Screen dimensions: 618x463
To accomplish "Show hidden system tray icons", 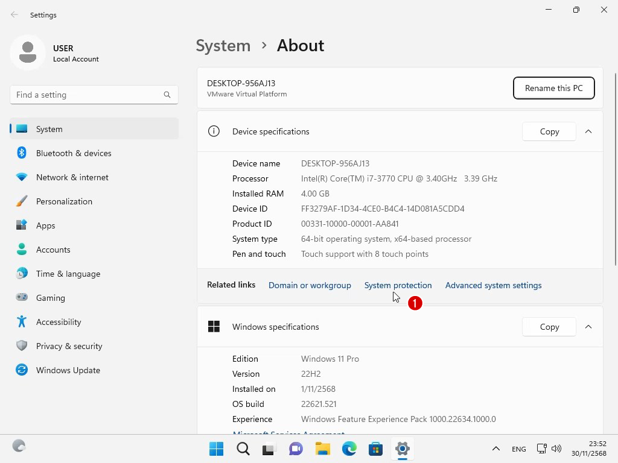I will (495, 449).
